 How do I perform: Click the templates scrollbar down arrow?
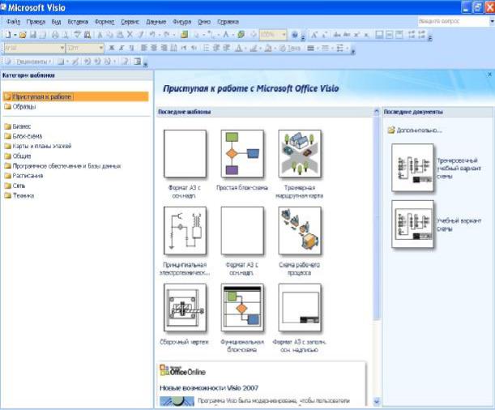coord(376,401)
